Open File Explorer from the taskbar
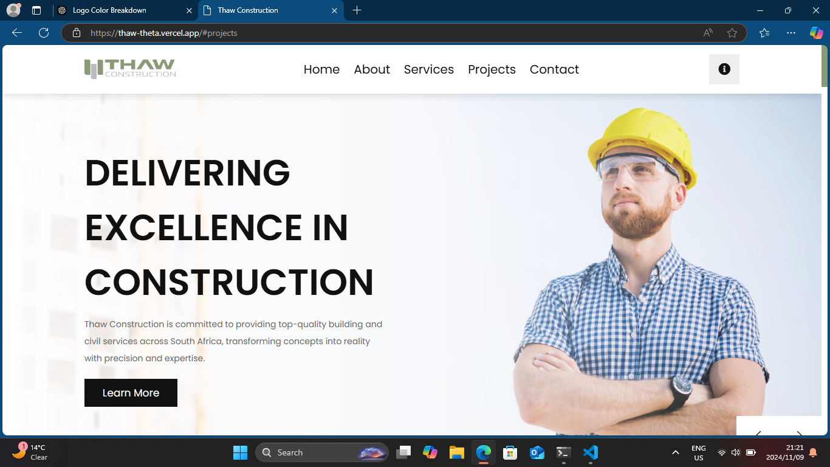This screenshot has width=830, height=467. 457,452
